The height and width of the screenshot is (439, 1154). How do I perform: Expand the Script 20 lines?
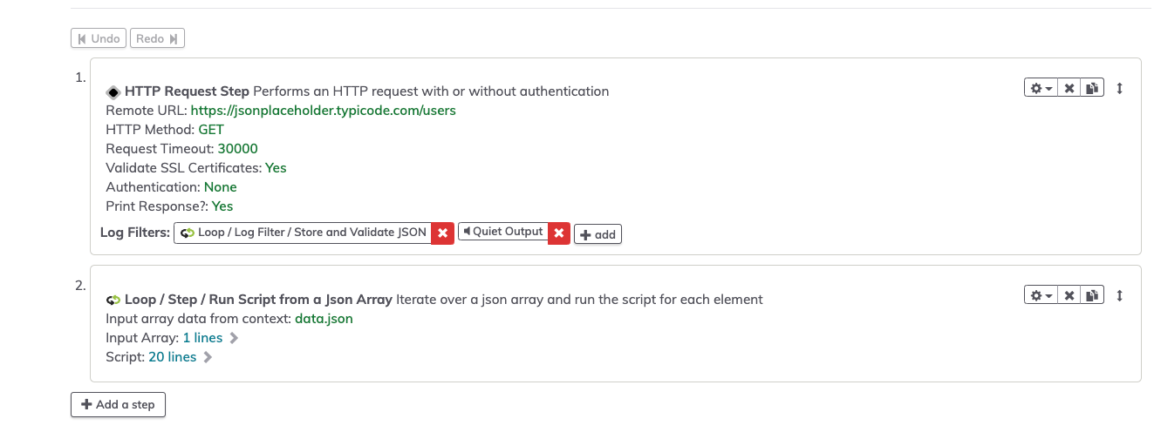(x=181, y=357)
